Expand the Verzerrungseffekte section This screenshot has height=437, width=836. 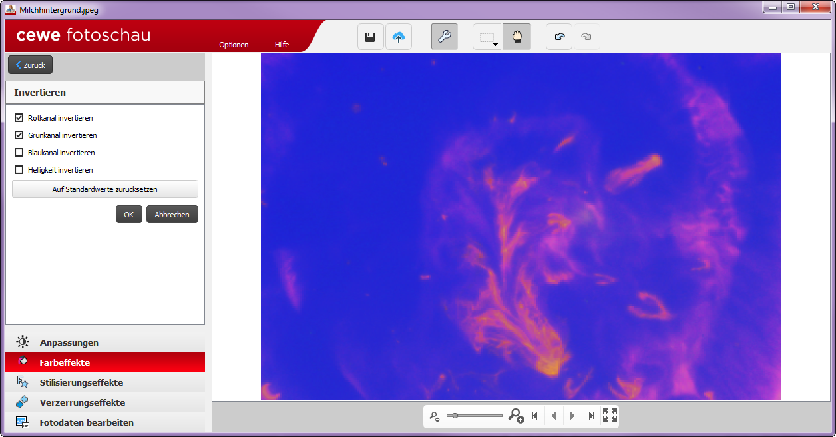point(105,402)
